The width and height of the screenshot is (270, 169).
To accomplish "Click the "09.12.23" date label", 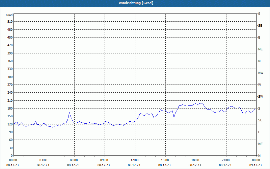I will 255,165.
